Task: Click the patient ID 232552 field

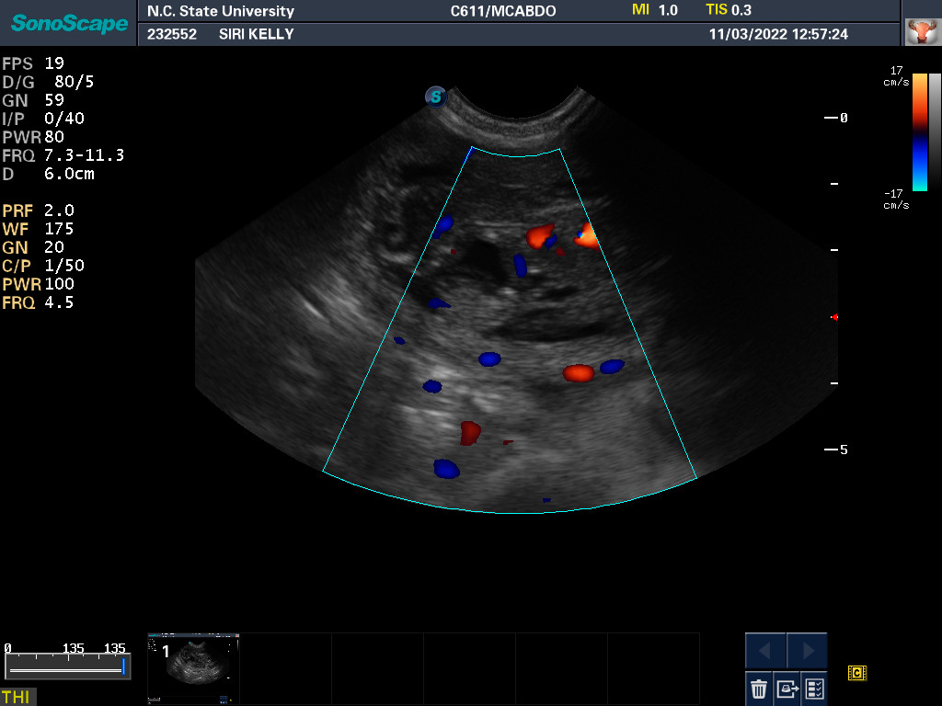Action: 171,35
